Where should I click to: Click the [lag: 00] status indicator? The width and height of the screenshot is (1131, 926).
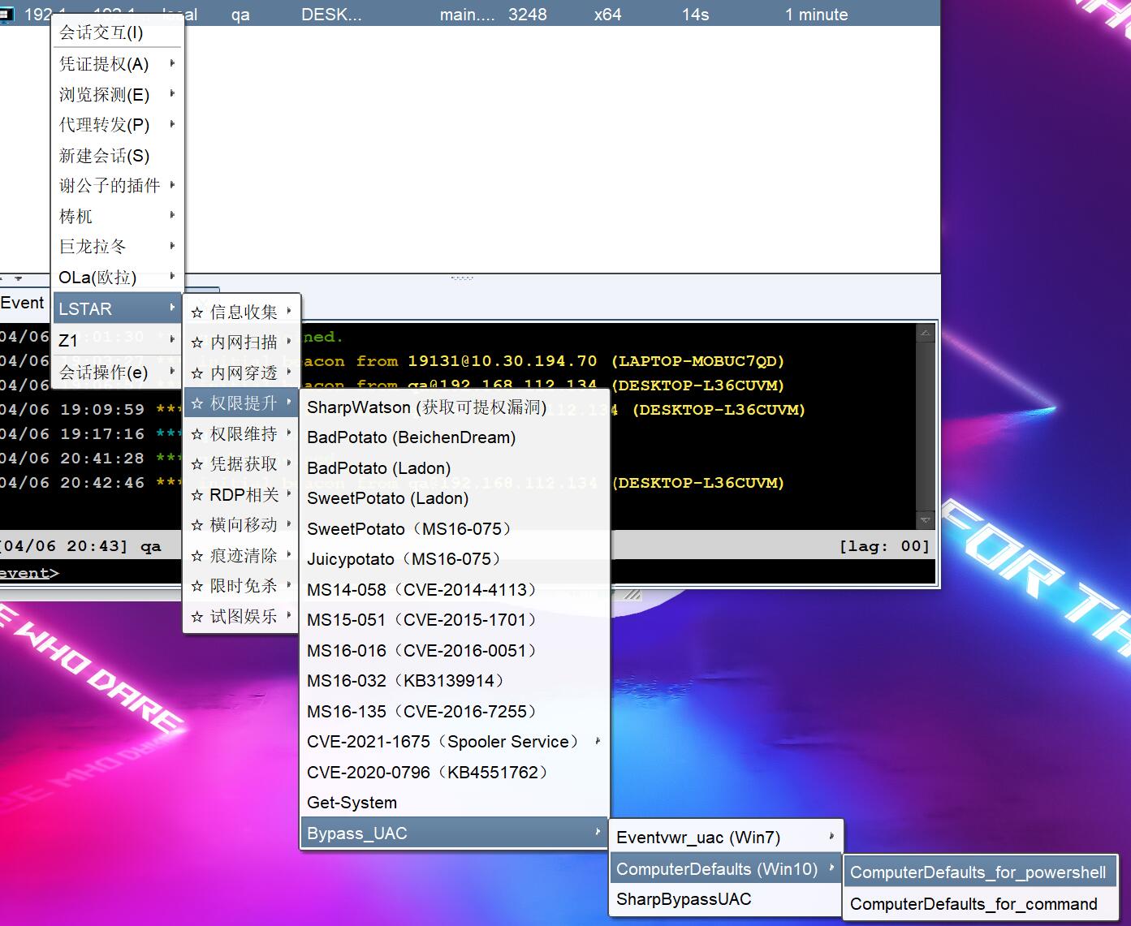coord(884,546)
